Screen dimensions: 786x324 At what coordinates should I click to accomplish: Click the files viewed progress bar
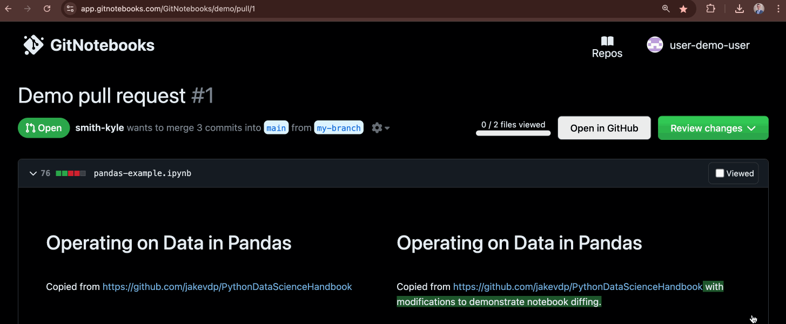513,133
